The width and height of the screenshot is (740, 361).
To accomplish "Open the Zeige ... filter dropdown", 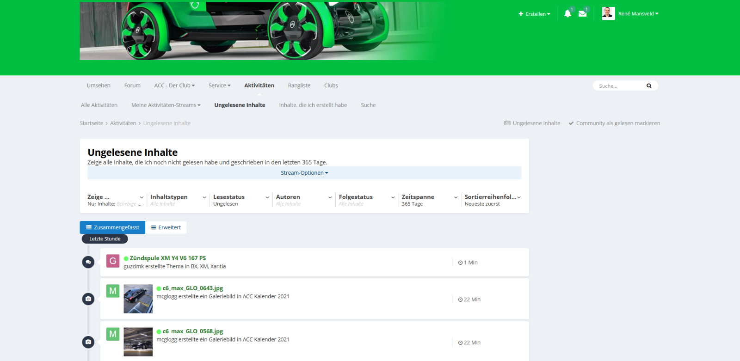I will [x=115, y=200].
